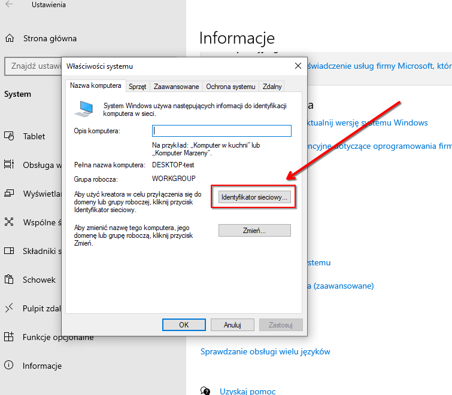Image resolution: width=452 pixels, height=395 pixels.
Task: Open Sprawdzanie obsługi wielu języków link
Action: [x=265, y=352]
